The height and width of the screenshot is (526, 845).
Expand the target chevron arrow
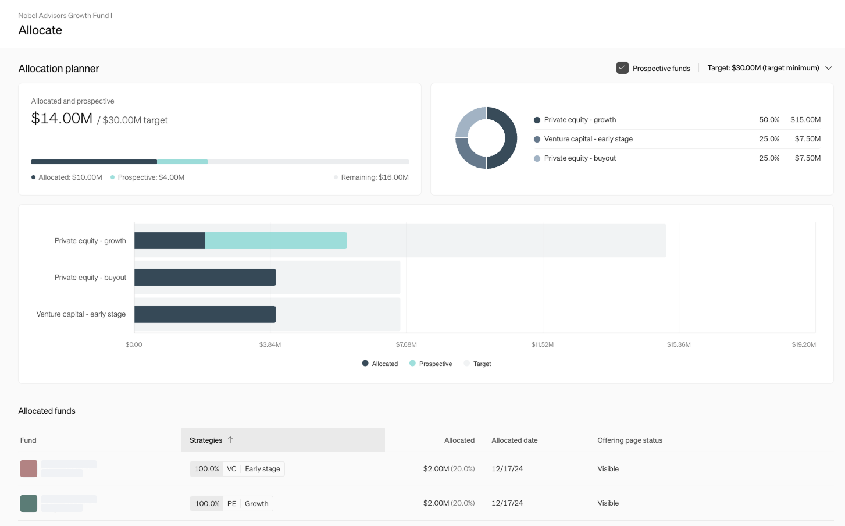pyautogui.click(x=829, y=68)
